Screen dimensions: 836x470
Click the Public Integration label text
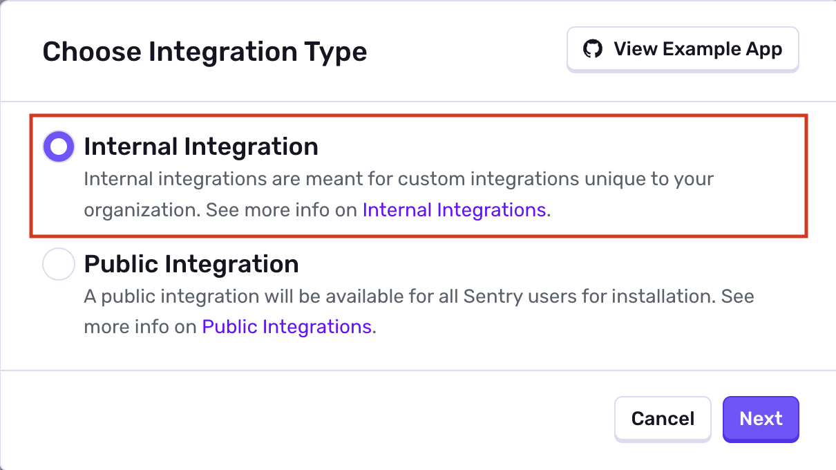pyautogui.click(x=191, y=263)
